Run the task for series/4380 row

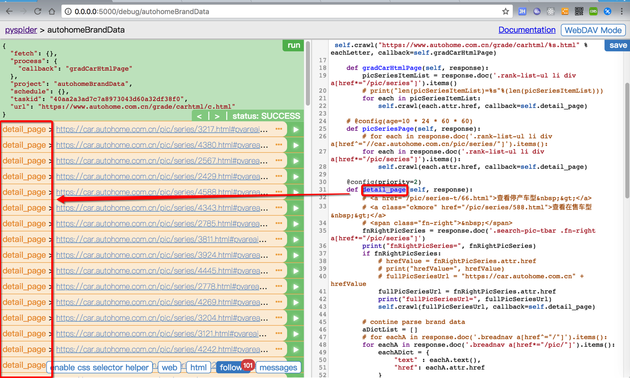point(296,145)
